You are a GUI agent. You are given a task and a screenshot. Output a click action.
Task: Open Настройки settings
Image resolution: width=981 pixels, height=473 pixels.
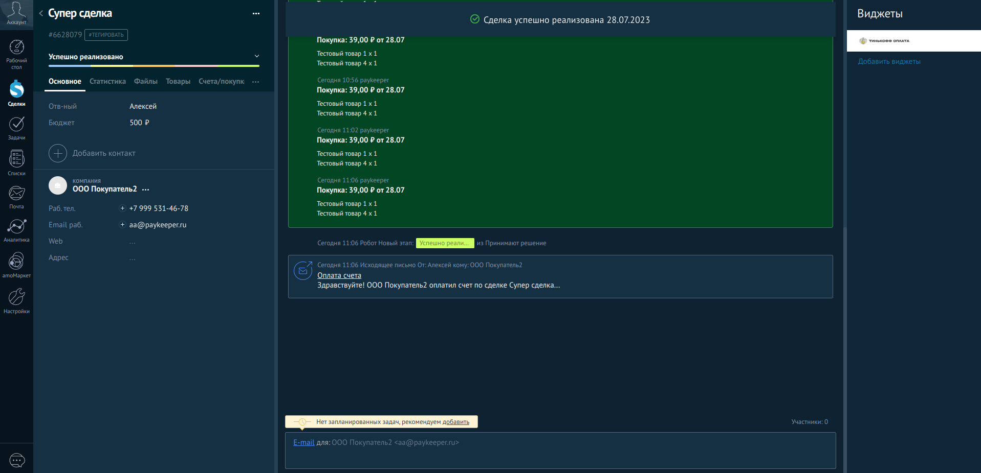point(16,300)
